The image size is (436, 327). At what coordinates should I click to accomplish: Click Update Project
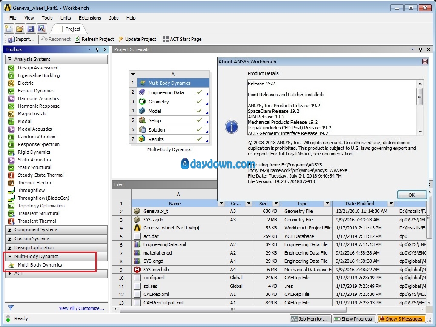[138, 39]
